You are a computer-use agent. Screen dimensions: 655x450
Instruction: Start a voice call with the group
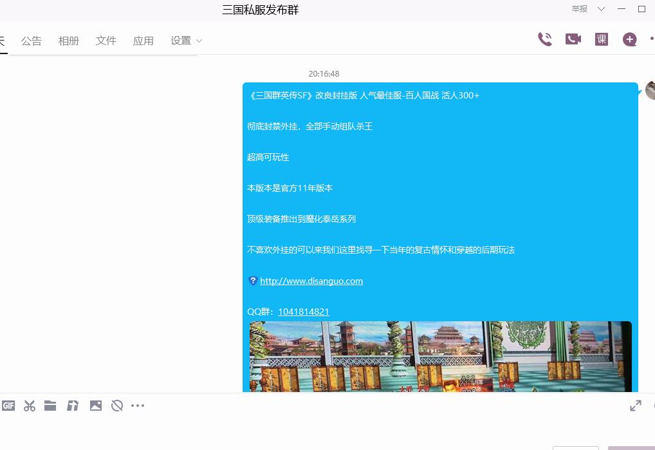545,39
